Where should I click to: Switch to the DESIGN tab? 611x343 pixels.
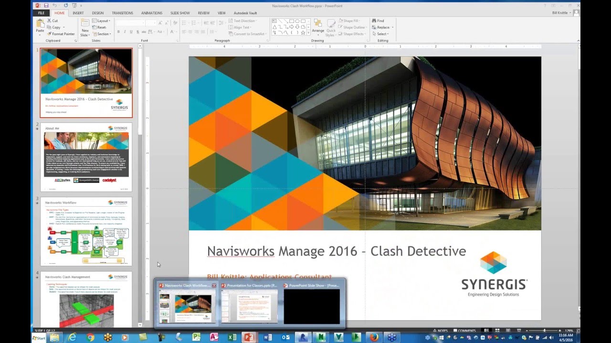pyautogui.click(x=97, y=13)
